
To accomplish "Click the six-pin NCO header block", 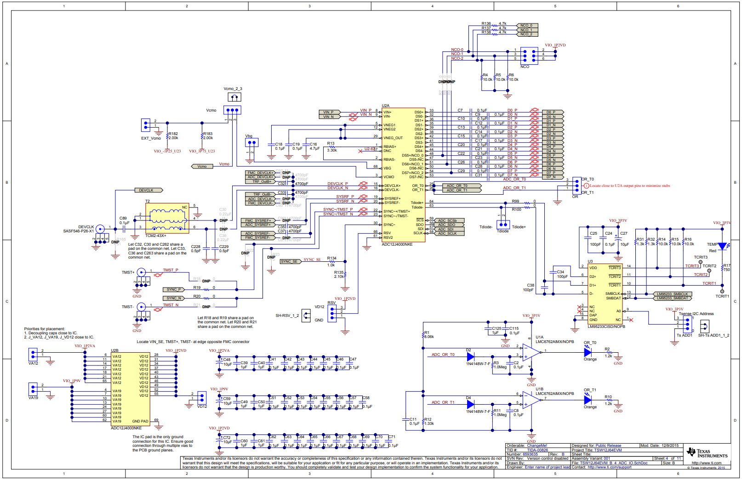I will click(529, 55).
